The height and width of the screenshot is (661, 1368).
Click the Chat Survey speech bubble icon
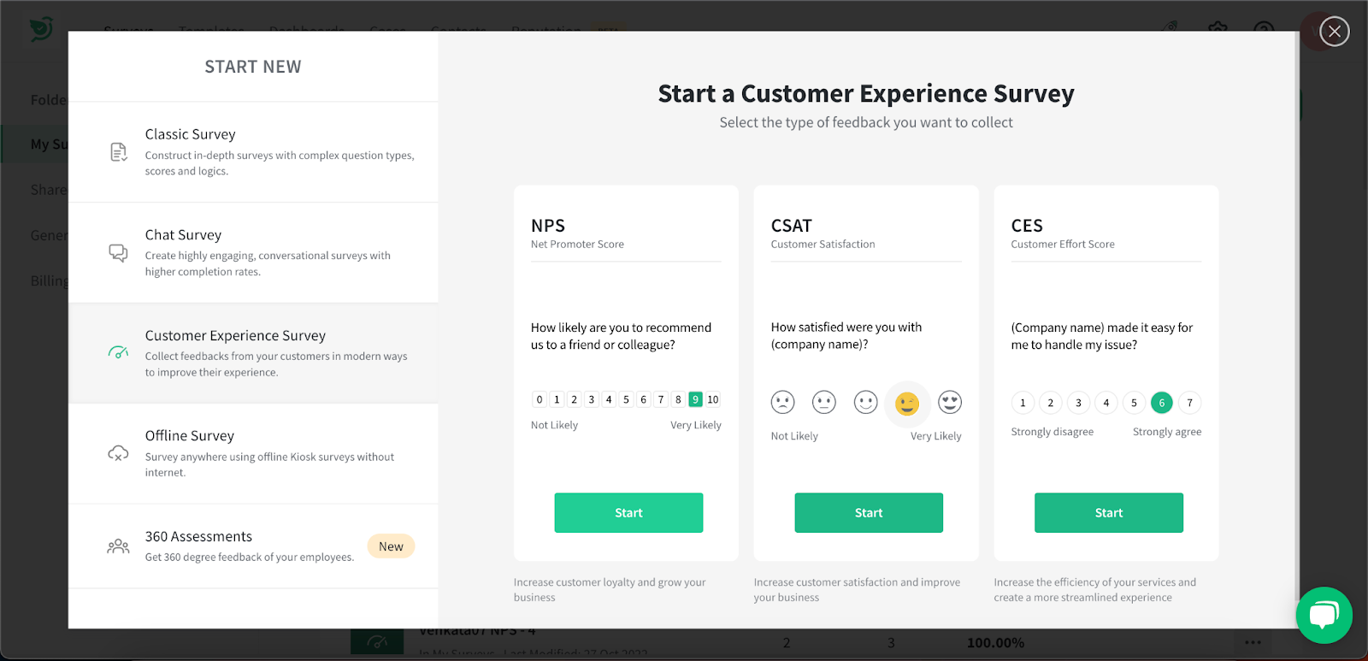point(119,253)
